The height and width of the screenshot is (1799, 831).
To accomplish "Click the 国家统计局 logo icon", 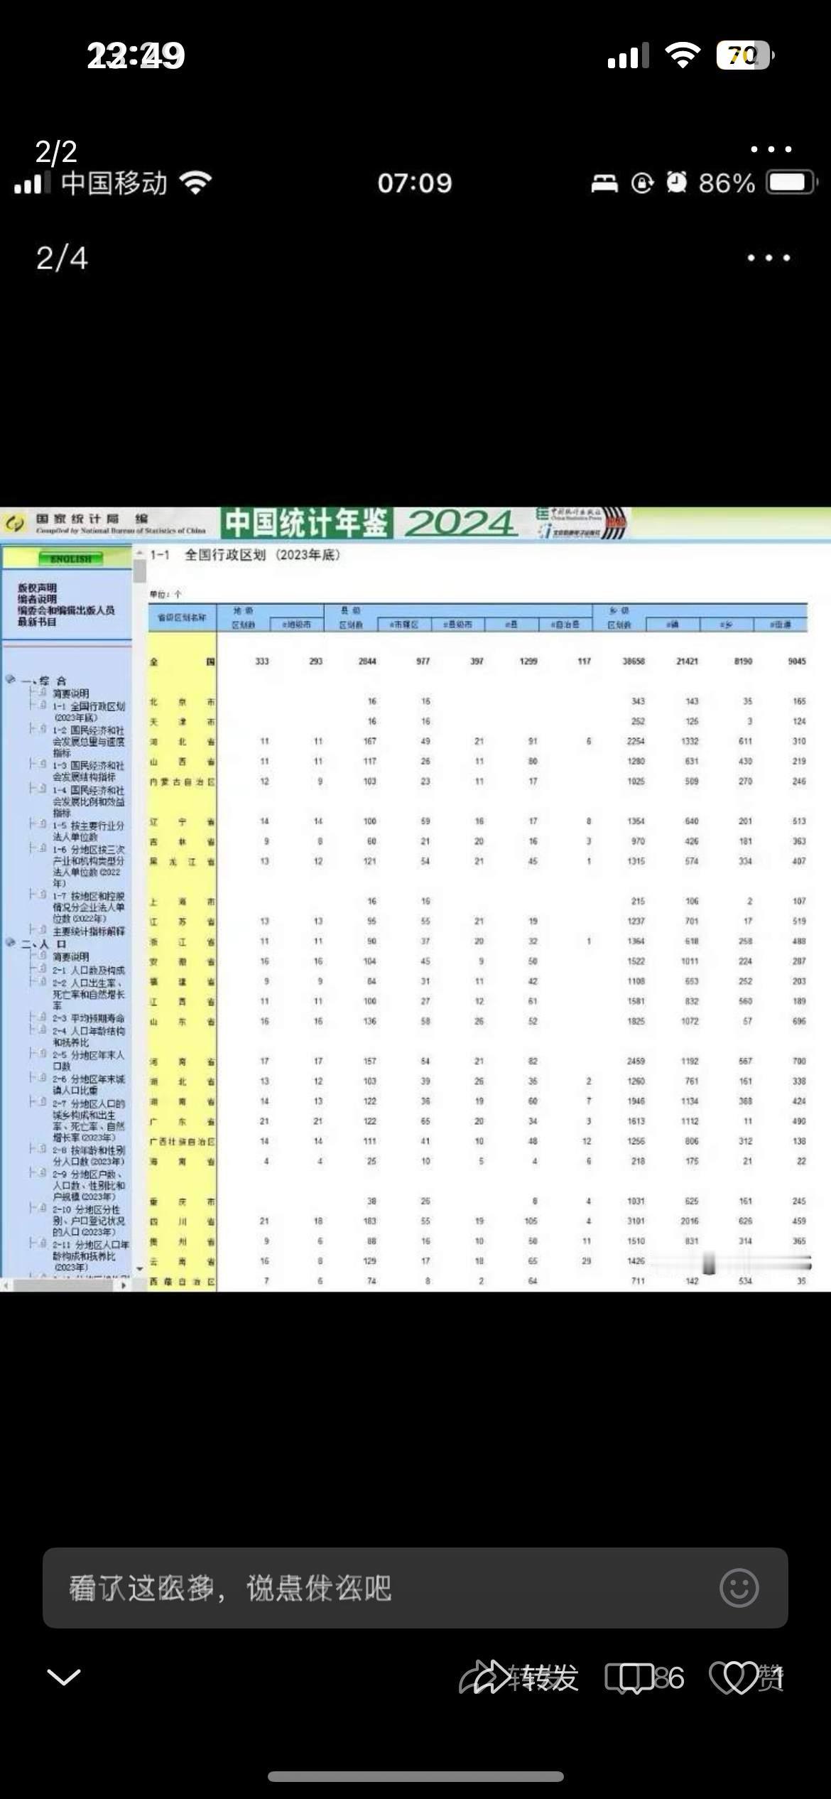I will pyautogui.click(x=14, y=524).
